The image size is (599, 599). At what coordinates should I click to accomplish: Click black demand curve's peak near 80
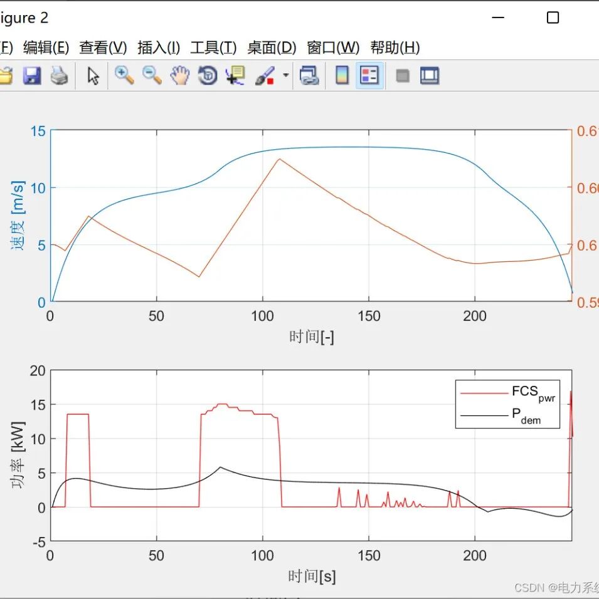click(x=220, y=467)
